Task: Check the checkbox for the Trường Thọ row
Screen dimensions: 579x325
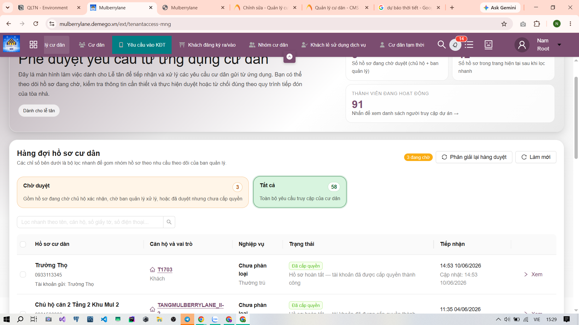Action: [x=23, y=274]
